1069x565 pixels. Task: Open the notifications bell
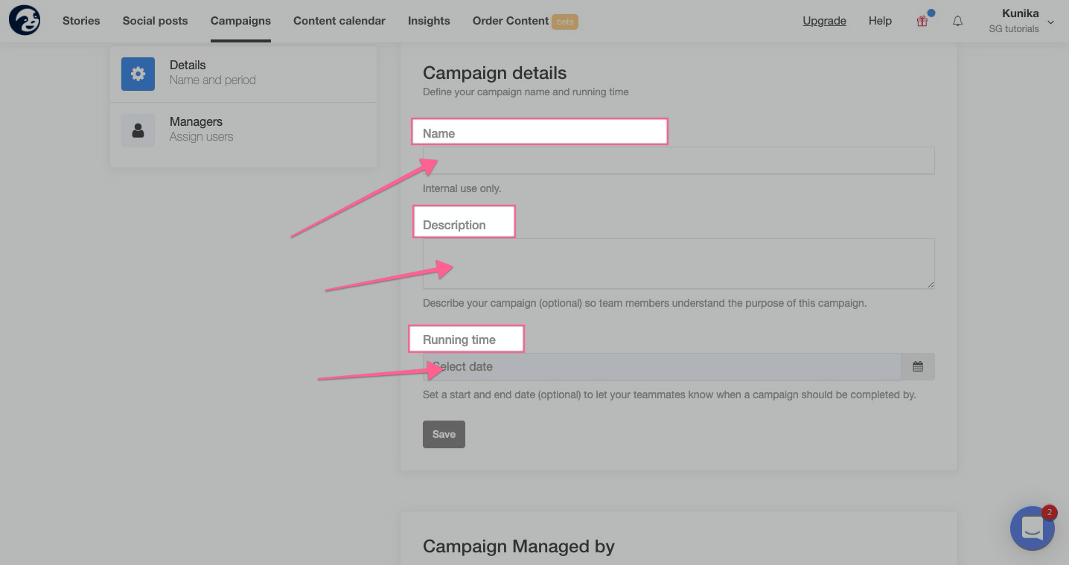(958, 21)
